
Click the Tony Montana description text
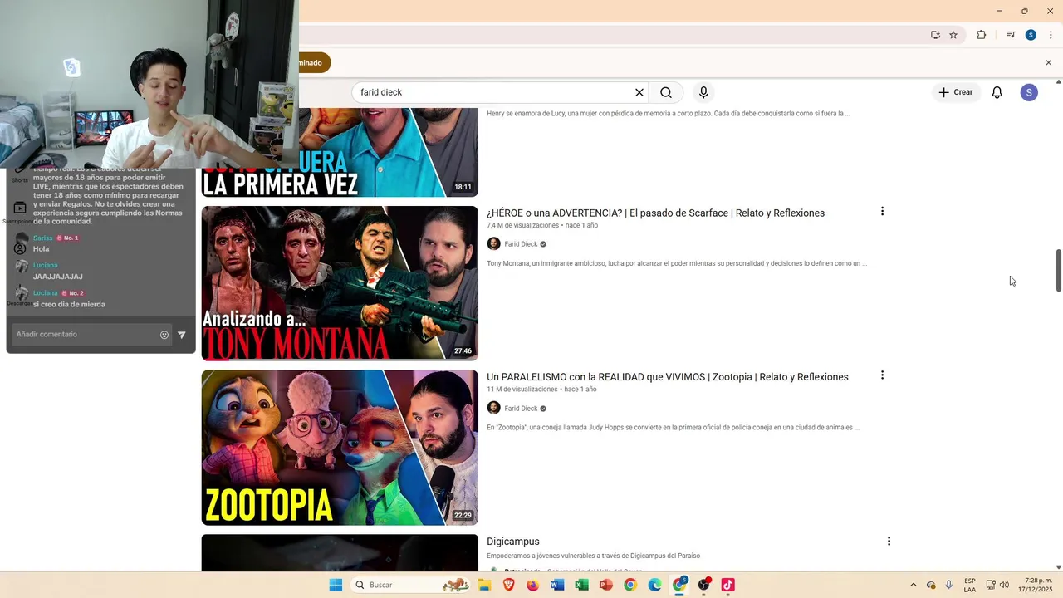(676, 263)
